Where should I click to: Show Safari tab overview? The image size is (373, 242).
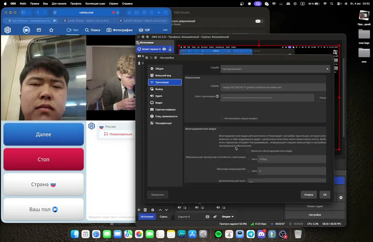[x=166, y=12]
